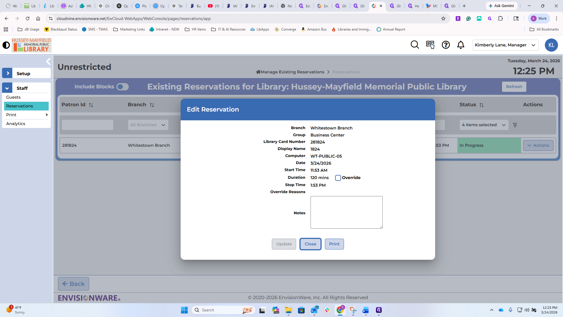Toggle the contrast mode icon
This screenshot has height=317, width=563.
(6, 45)
